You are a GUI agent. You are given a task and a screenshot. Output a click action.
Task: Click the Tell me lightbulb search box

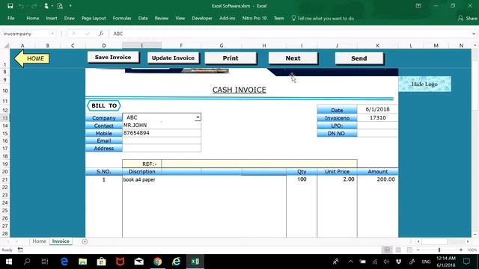tap(323, 18)
